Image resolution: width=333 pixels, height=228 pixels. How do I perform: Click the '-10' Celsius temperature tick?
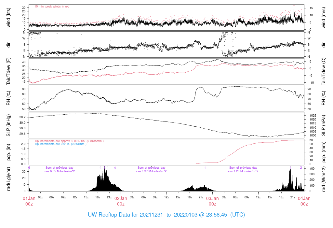click(312, 83)
